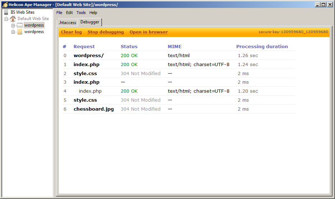Select the chessboard.jpg request row
This screenshot has width=335, height=199.
coord(94,109)
